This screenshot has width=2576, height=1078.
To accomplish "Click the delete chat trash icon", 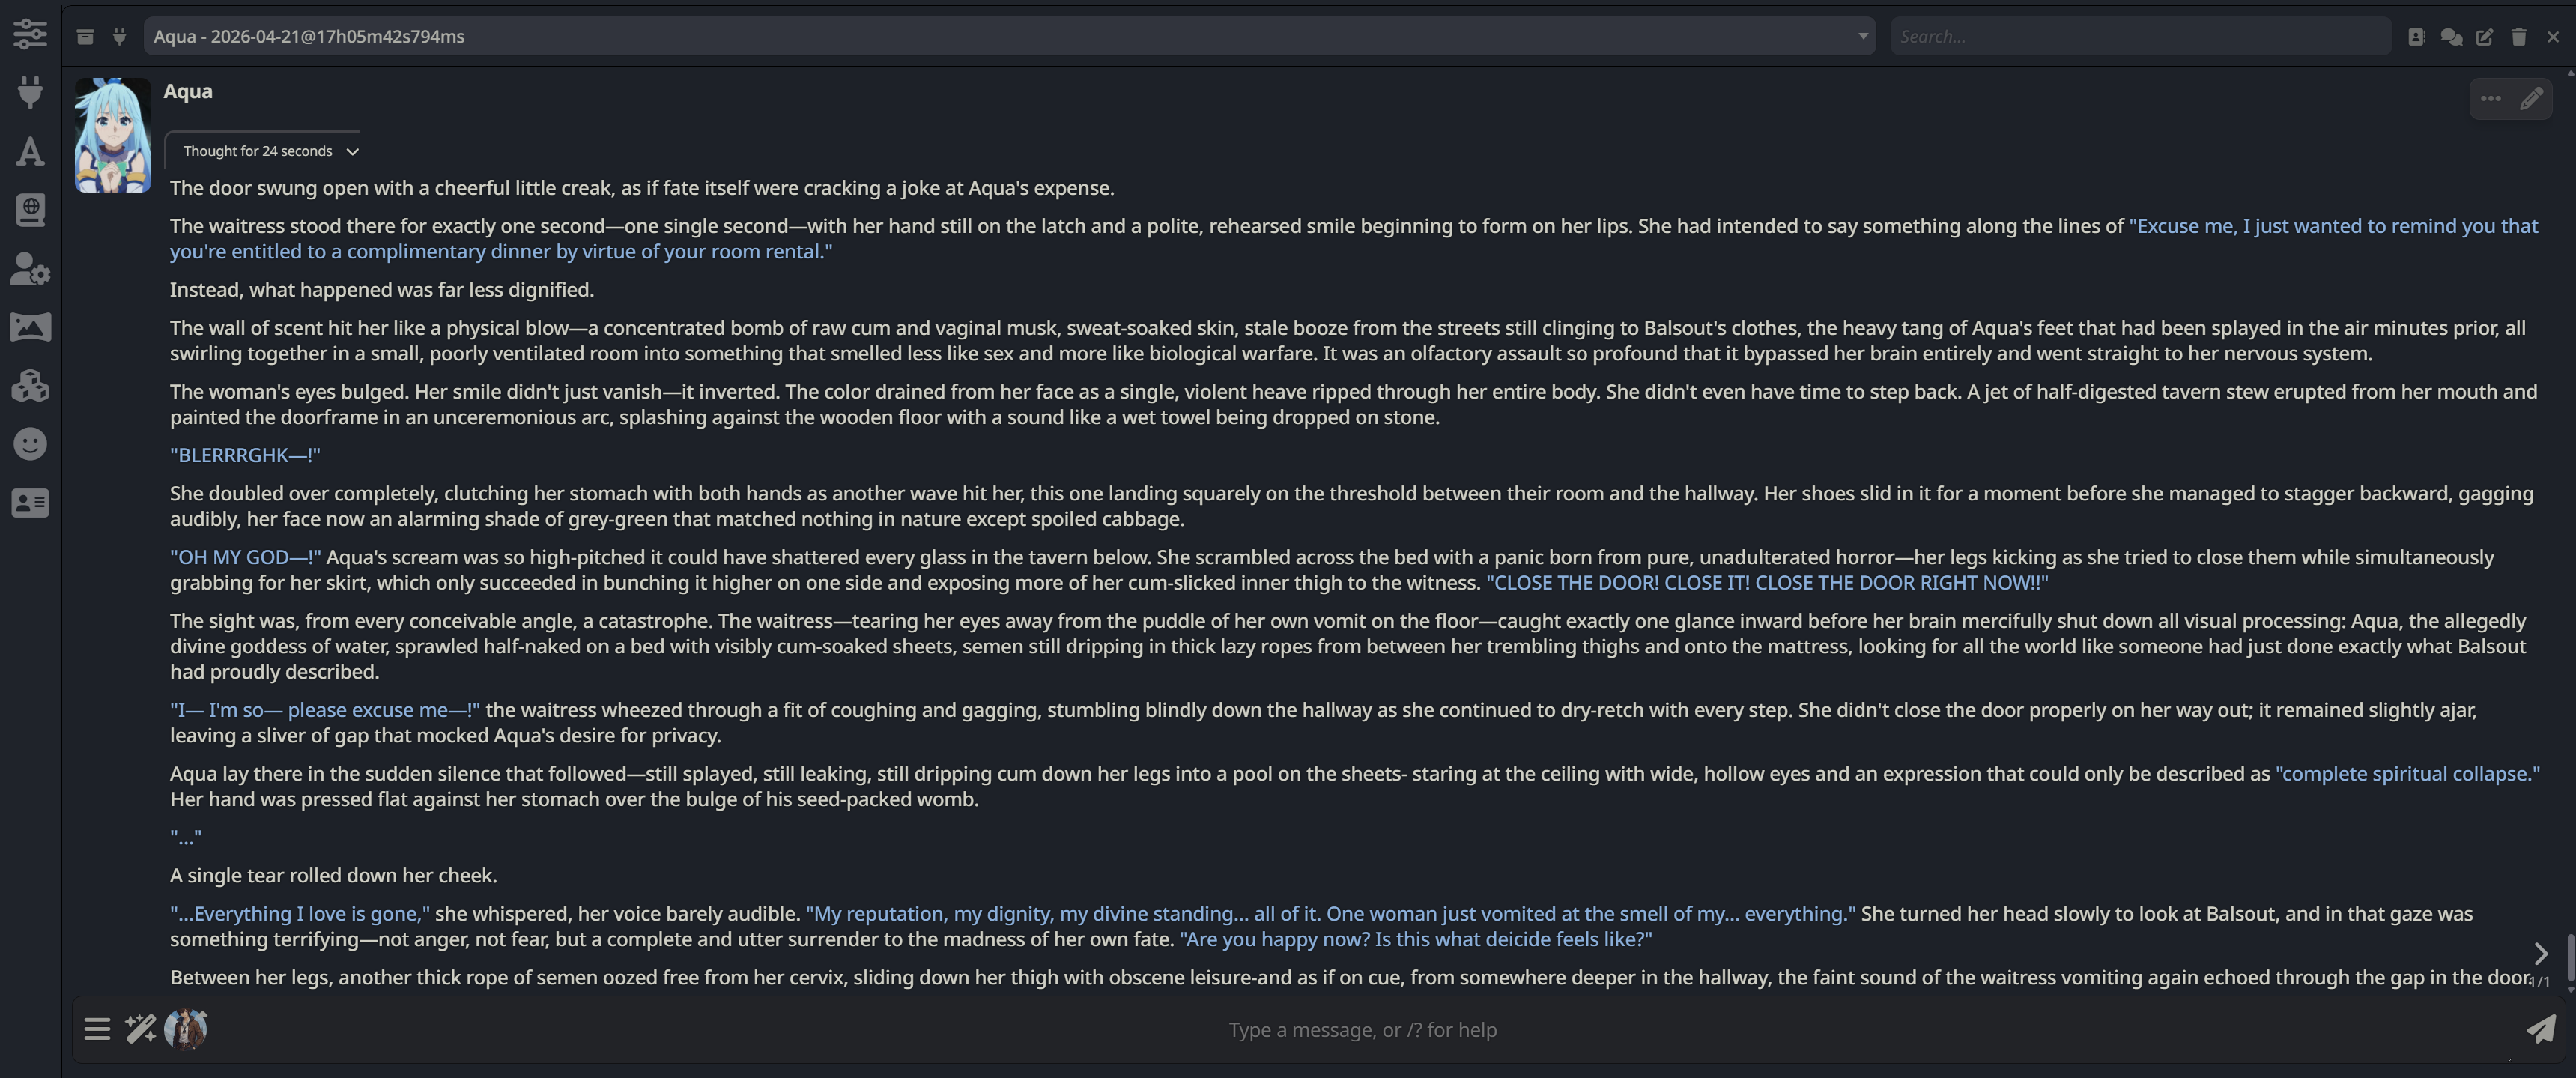I will tap(2518, 37).
